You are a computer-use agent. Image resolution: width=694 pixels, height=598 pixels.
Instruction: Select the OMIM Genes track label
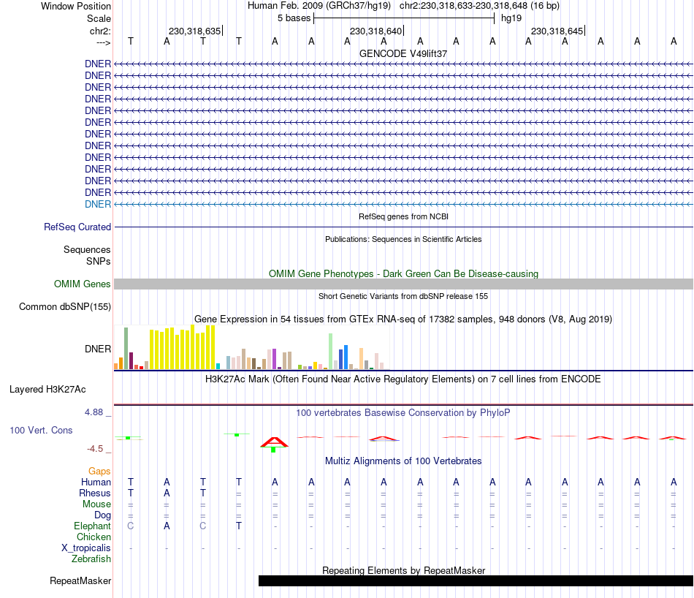click(83, 284)
